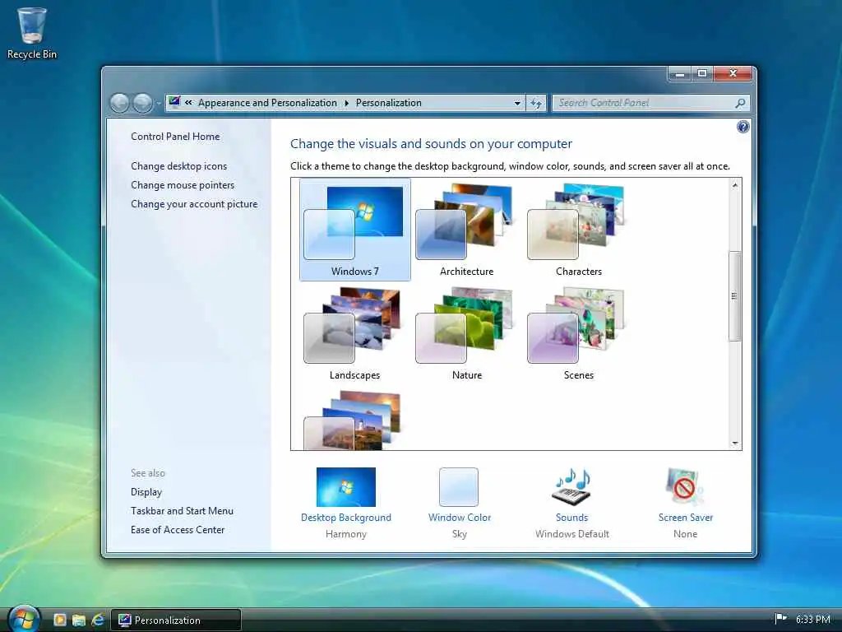Open Ease of Access Center link
842x632 pixels.
click(178, 529)
